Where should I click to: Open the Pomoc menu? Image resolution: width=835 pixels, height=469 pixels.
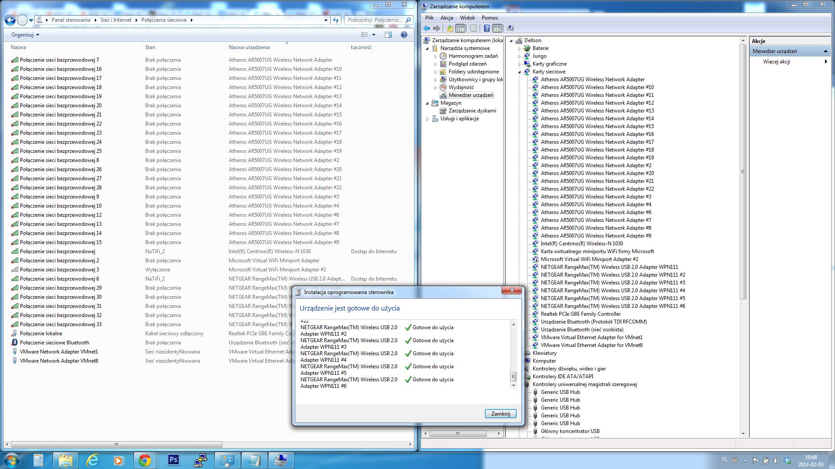tap(490, 18)
